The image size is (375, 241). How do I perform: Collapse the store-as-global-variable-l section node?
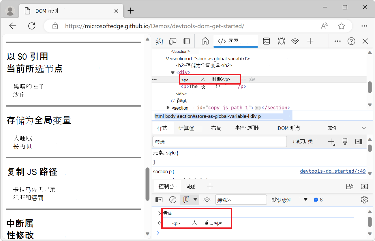click(x=167, y=59)
